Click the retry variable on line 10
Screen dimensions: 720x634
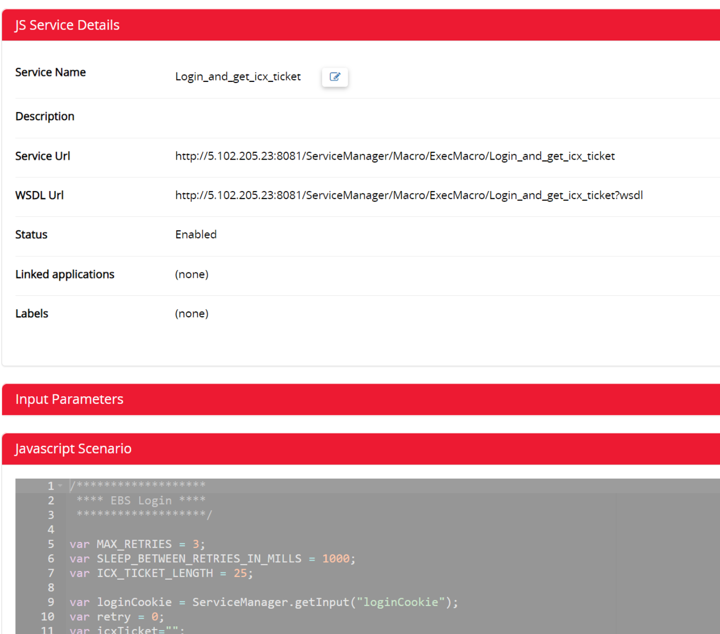[114, 616]
